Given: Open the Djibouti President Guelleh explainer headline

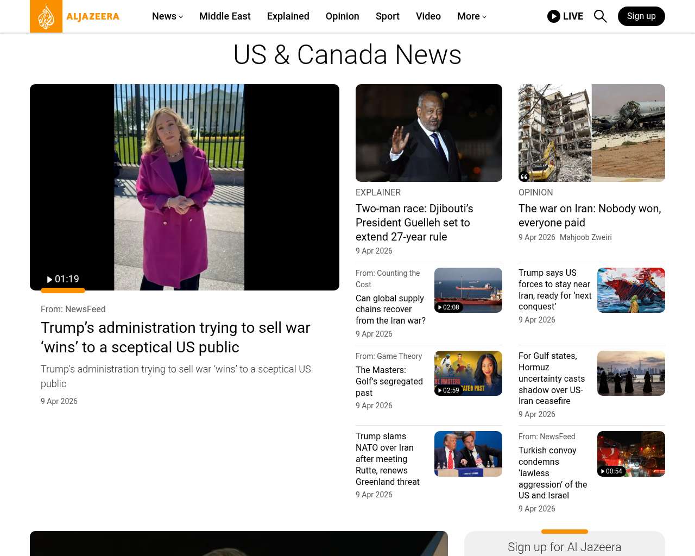Looking at the screenshot, I should [x=414, y=223].
